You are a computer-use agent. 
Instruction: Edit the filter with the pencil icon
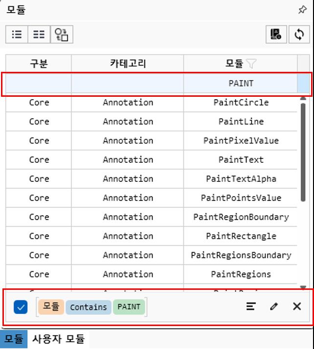coord(274,306)
